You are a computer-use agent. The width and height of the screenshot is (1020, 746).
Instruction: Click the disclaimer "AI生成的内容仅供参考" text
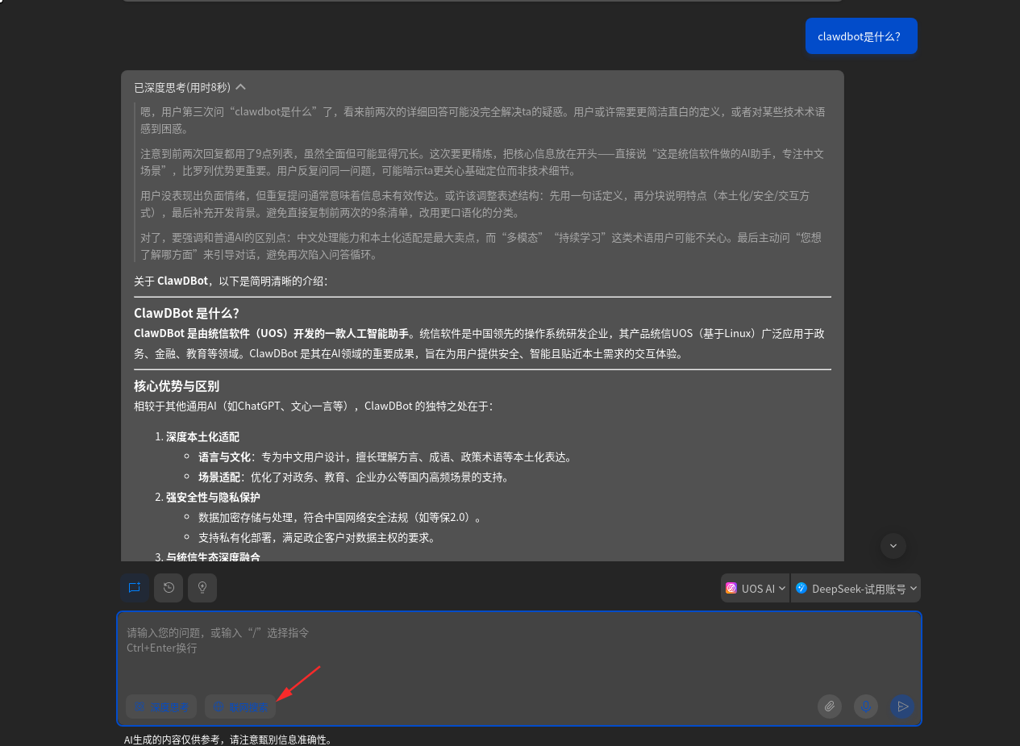click(227, 739)
